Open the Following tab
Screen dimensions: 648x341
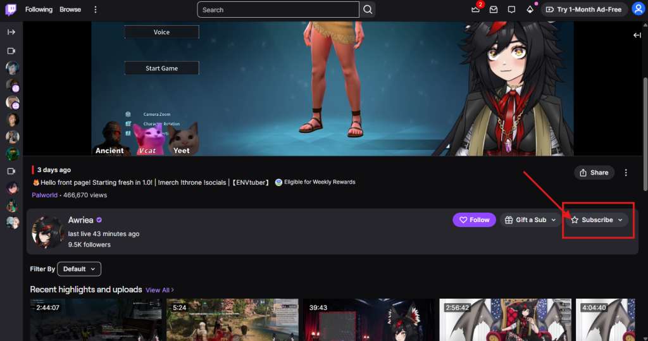39,9
